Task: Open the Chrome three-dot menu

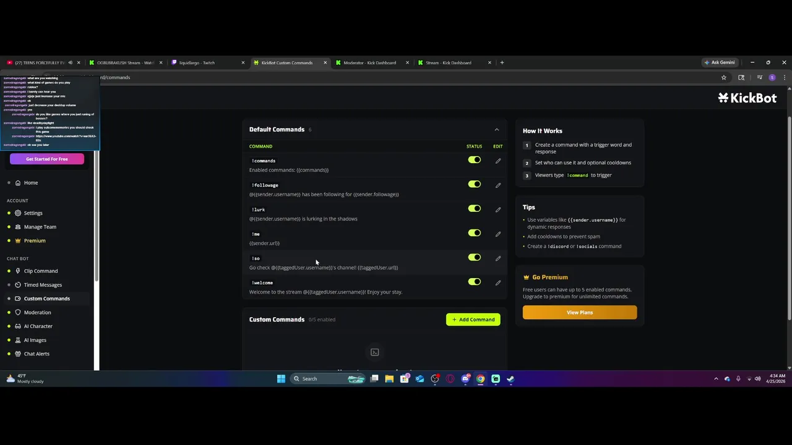Action: pos(785,77)
